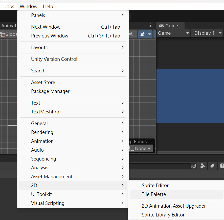
Task: Click the project search input field
Action: [160, 166]
